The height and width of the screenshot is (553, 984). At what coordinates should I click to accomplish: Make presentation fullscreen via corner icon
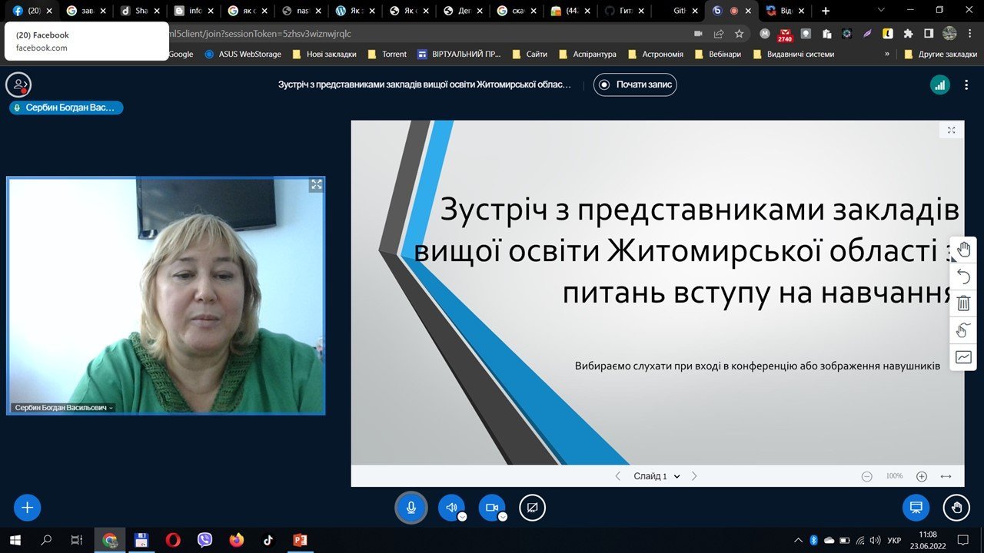pos(951,131)
